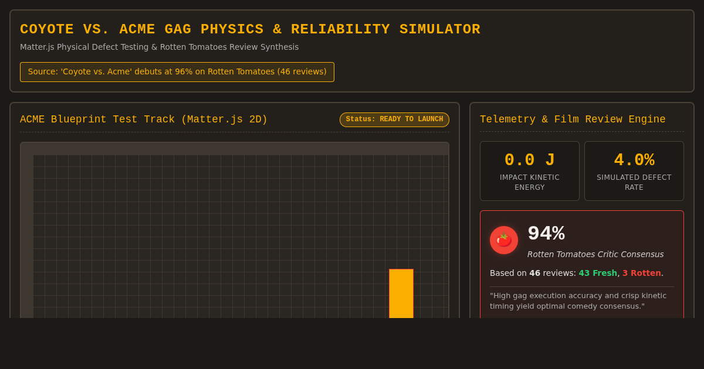Screen dimensions: 704x369
Task: Click the 0.0 J energy value
Action: (530, 160)
